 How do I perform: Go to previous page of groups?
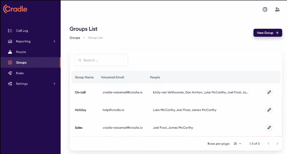268,144
